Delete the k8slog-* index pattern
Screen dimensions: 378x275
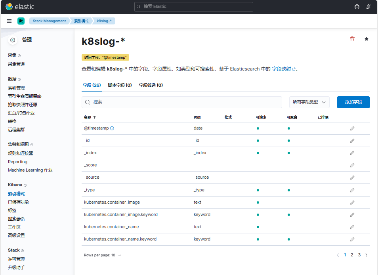(x=352, y=39)
